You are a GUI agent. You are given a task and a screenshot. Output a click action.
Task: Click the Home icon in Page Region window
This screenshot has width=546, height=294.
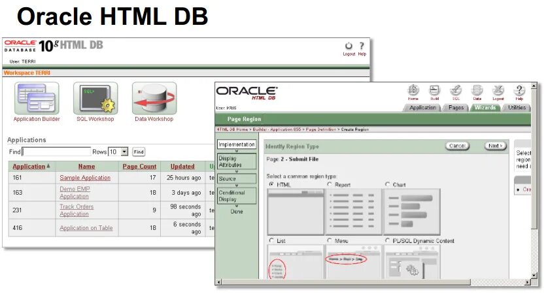pyautogui.click(x=413, y=90)
